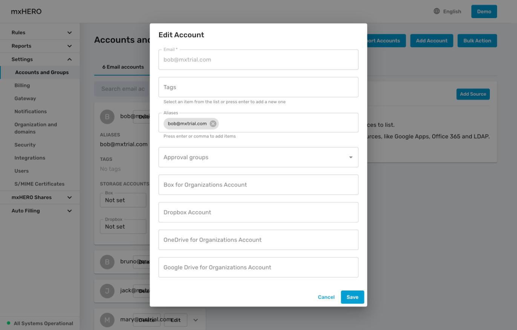Screen dimensions: 517x330
Task: Expand the Reports sidebar section
Action: tap(40, 46)
